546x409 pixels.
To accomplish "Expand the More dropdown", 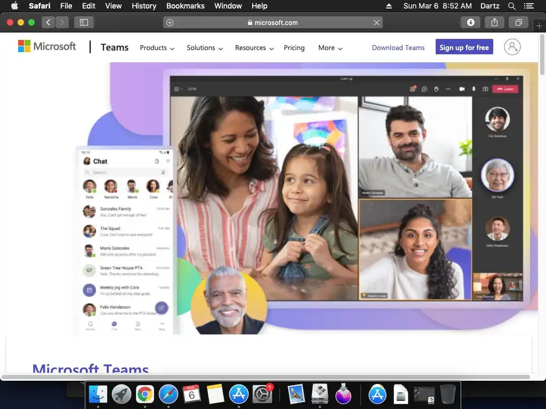I will click(330, 47).
